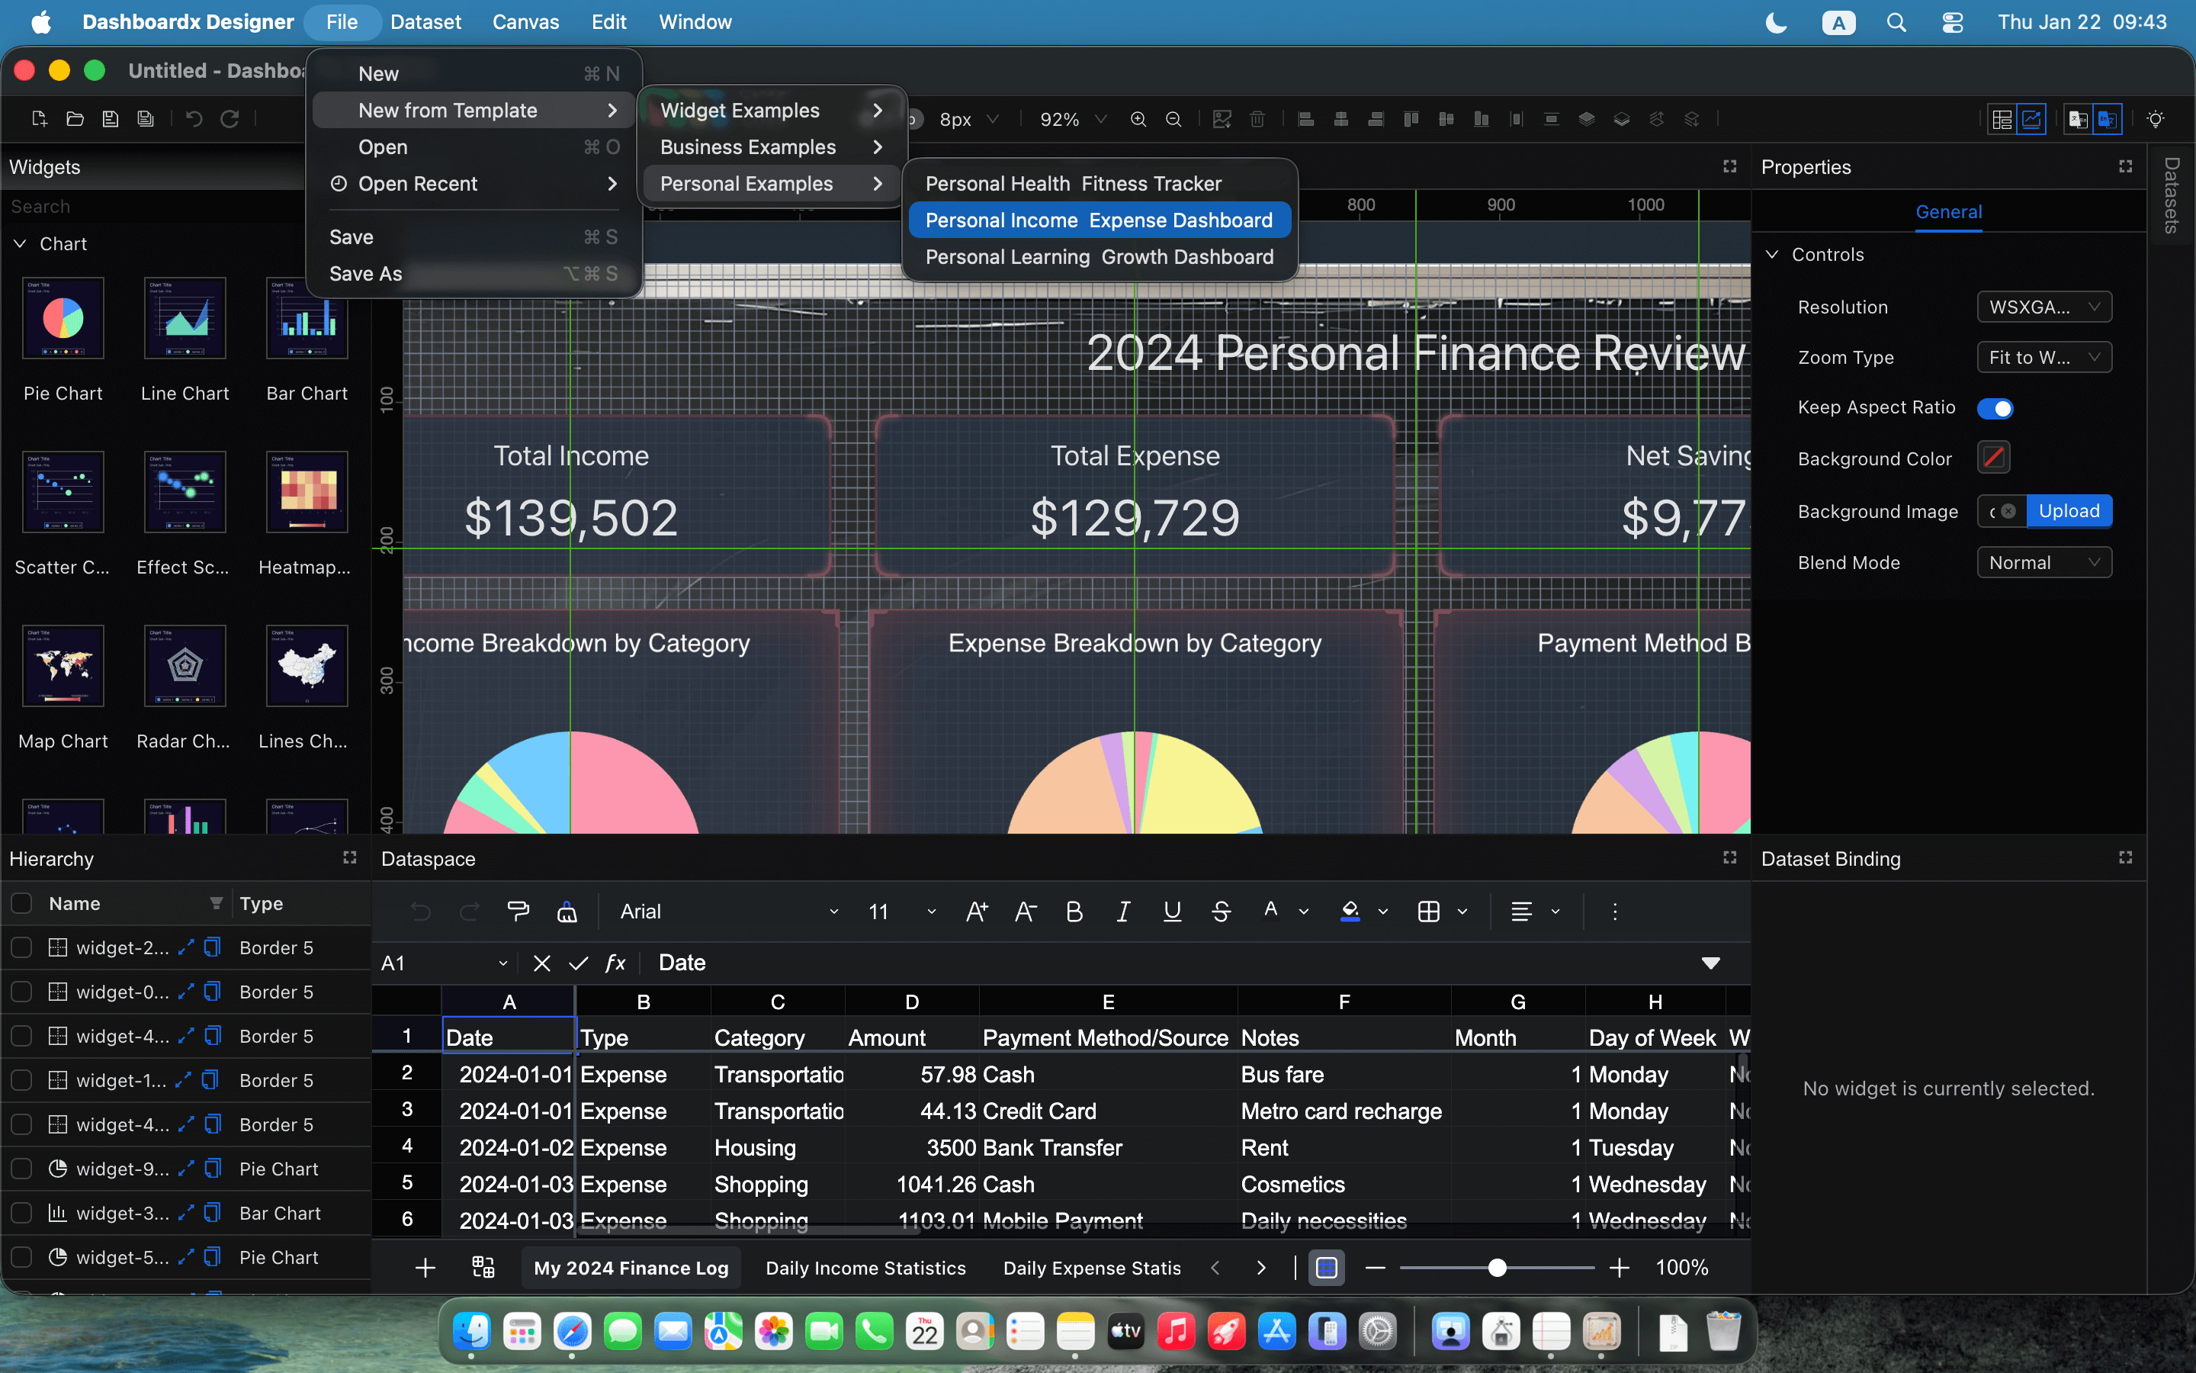Check the widget-3... Bar Chart row checkbox

21,1213
